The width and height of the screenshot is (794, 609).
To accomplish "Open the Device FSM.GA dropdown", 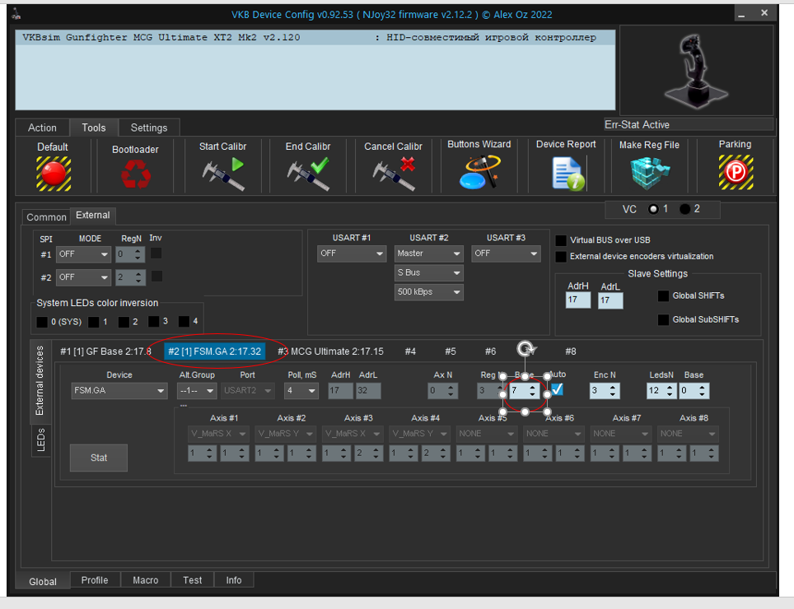I will pyautogui.click(x=119, y=391).
